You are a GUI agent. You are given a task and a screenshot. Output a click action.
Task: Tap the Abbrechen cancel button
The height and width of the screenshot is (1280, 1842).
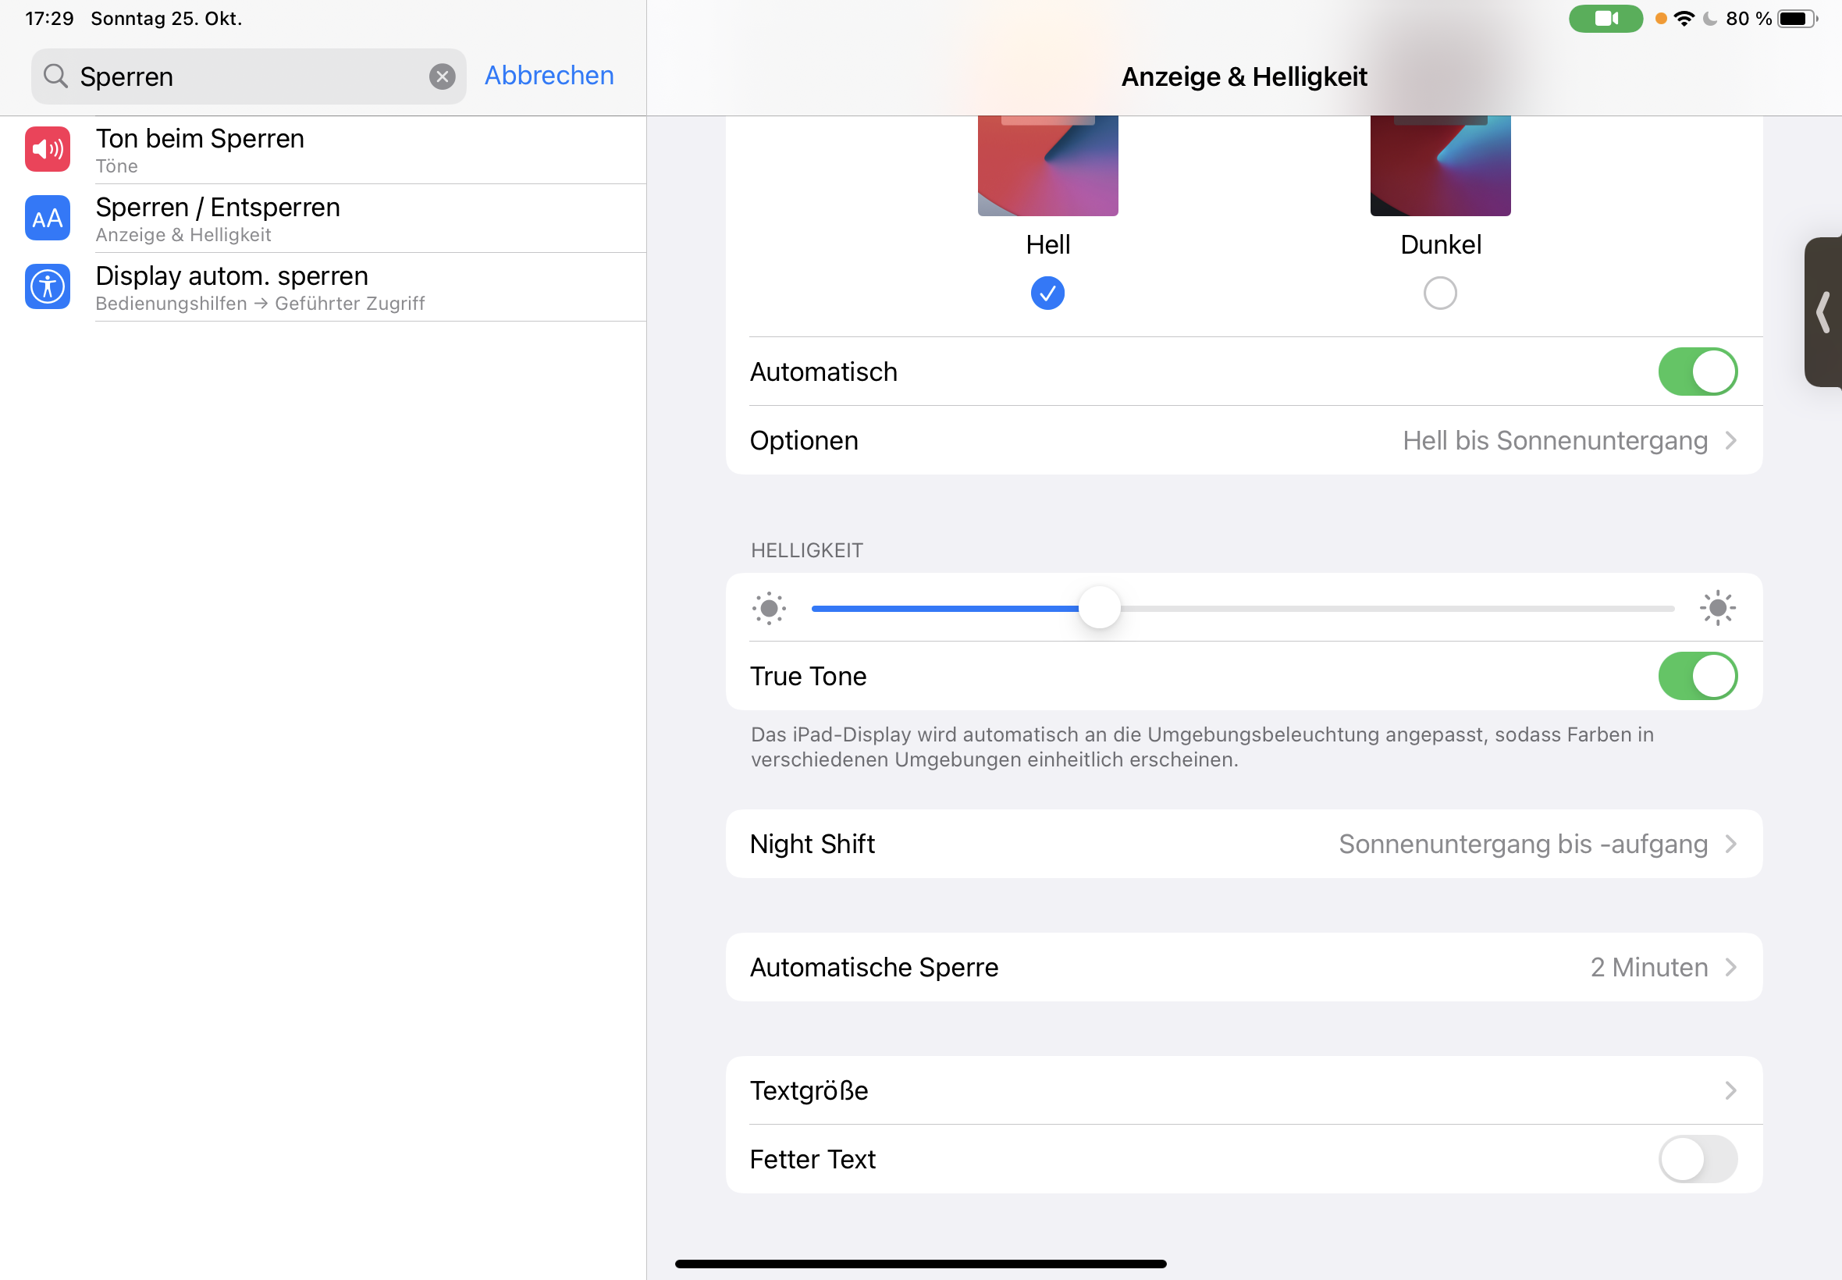coord(549,76)
